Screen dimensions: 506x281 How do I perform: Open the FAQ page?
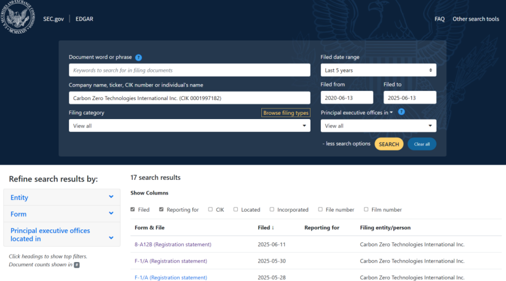point(440,19)
